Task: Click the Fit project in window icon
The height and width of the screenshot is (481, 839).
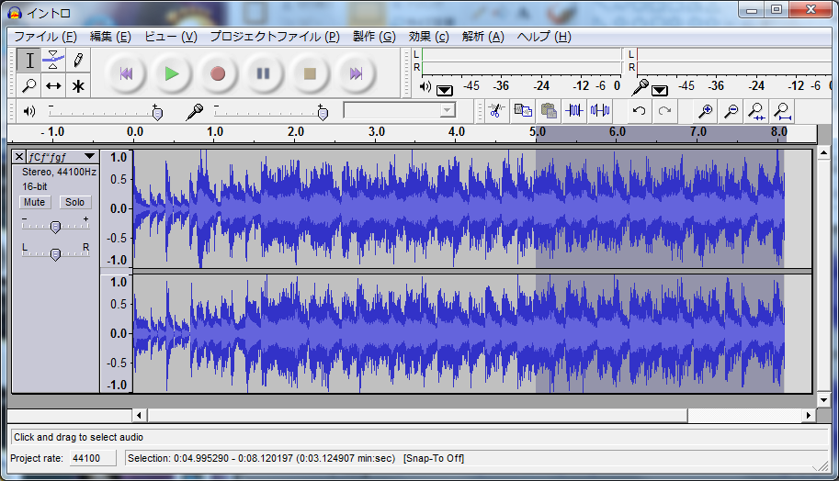Action: 782,111
